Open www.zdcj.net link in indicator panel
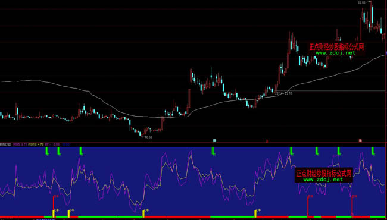The height and width of the screenshot is (220, 387). pos(323,180)
